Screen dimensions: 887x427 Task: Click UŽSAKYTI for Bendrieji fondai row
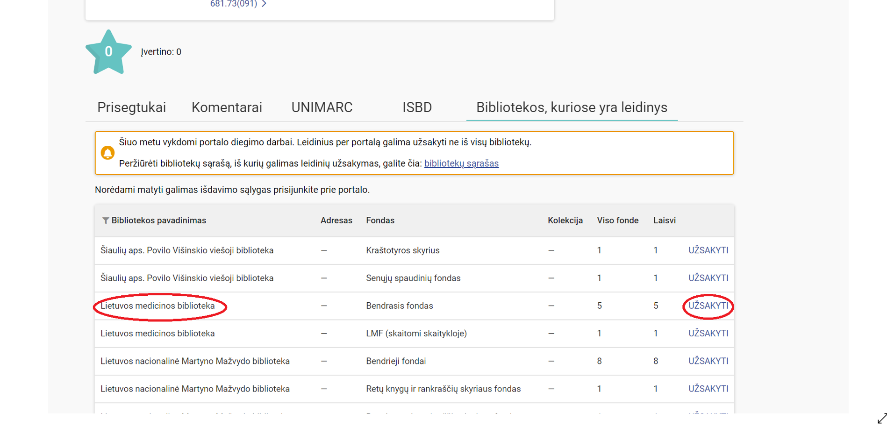click(708, 361)
